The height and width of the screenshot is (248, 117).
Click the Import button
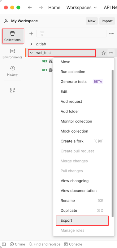(107, 21)
